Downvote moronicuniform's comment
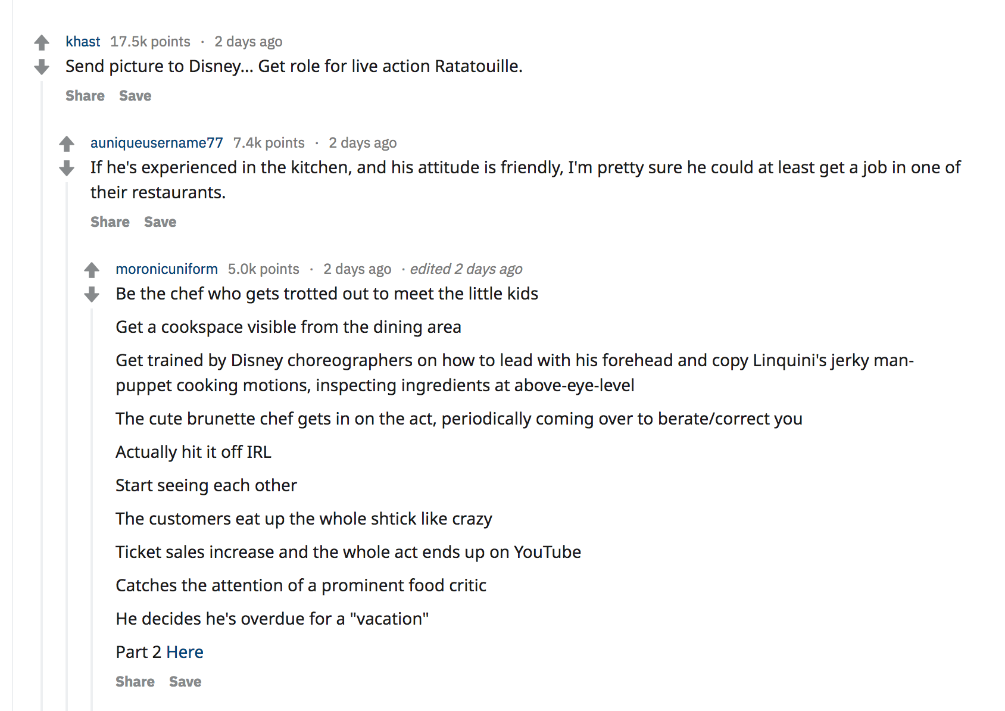 (92, 294)
